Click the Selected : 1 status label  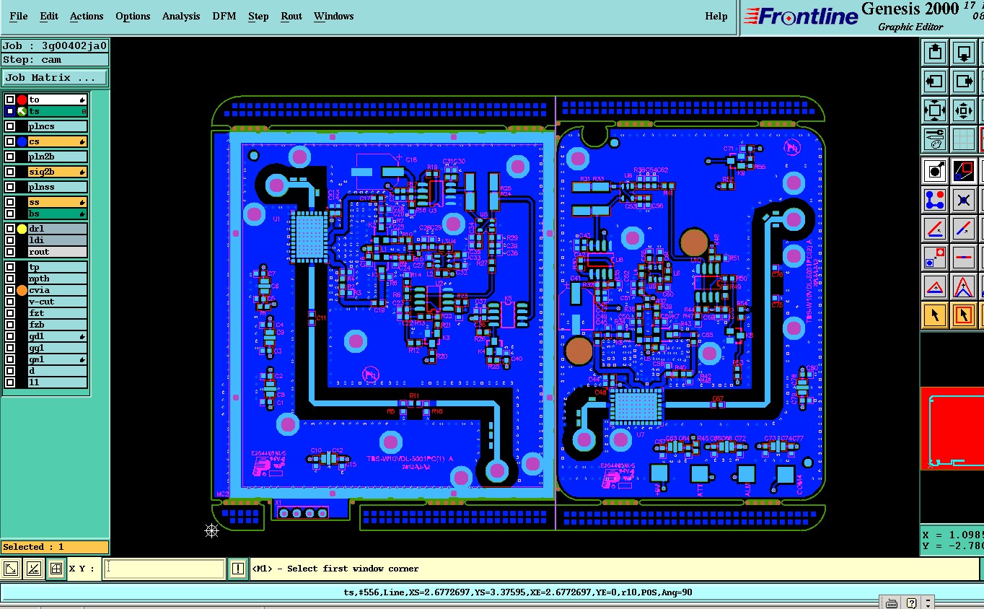(x=55, y=547)
